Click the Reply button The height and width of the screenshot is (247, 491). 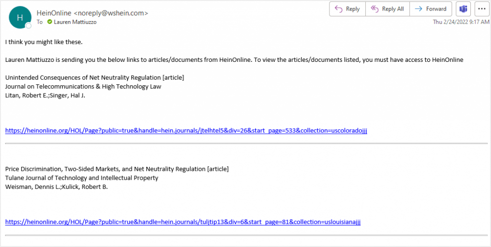coord(347,9)
